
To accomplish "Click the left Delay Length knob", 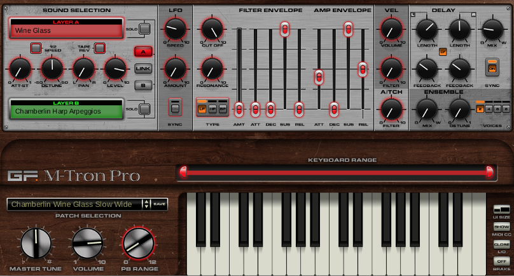I will 427,30.
